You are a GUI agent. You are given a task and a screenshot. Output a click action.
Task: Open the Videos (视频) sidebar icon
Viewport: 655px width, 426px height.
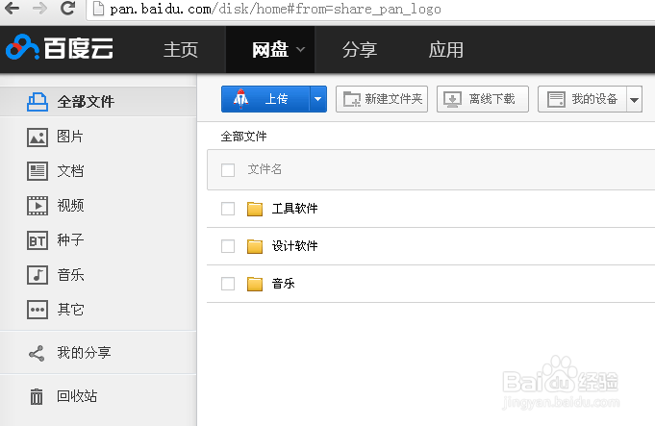coord(38,205)
